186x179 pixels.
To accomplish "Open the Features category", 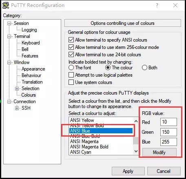I will (x=30, y=56).
